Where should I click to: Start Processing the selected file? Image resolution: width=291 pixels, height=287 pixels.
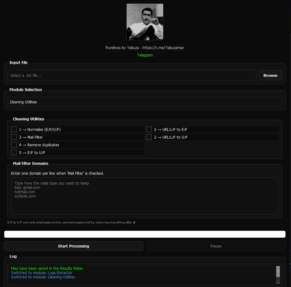[74, 246]
